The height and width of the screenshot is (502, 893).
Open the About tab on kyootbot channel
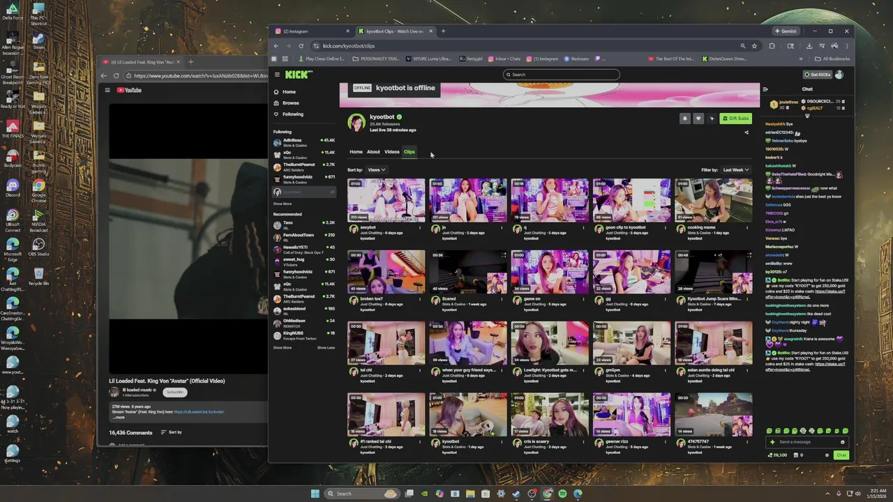point(373,152)
